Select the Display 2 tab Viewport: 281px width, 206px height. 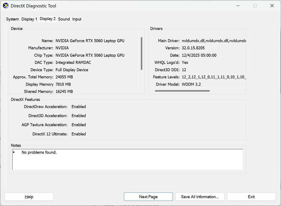[x=47, y=19]
